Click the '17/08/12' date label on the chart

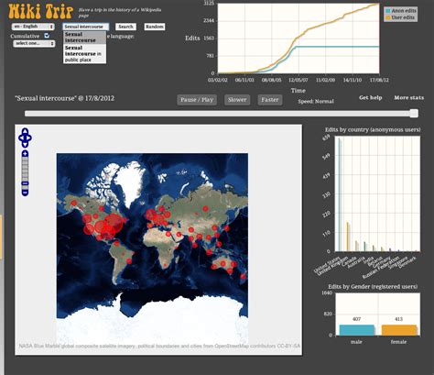379,80
